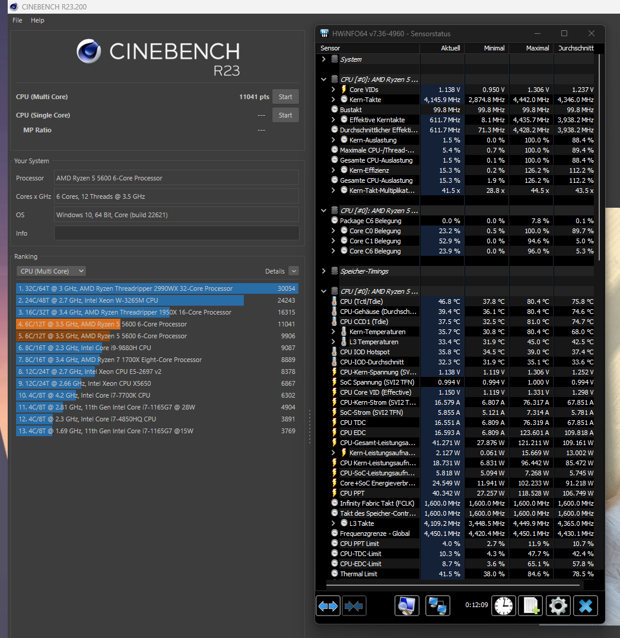
Task: Click the expand-layout arrows icon in HWiNFO
Action: (x=328, y=606)
